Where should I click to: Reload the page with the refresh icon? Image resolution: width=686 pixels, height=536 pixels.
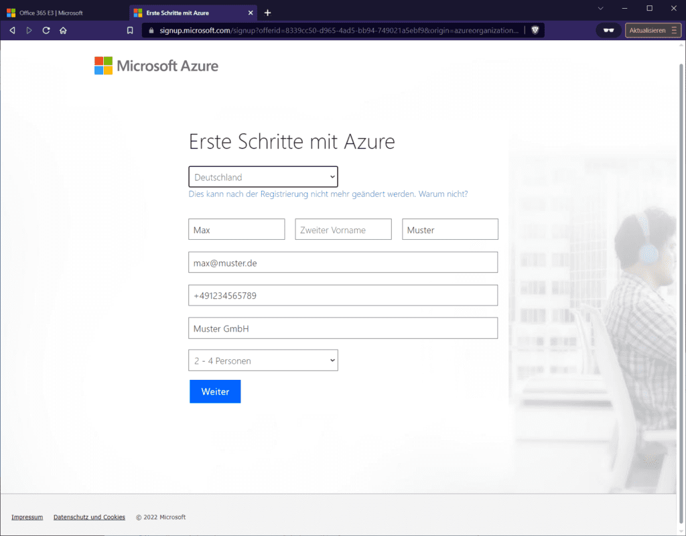click(46, 30)
